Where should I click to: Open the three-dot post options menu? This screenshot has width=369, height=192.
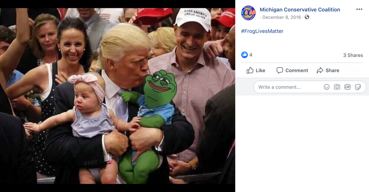pyautogui.click(x=359, y=9)
